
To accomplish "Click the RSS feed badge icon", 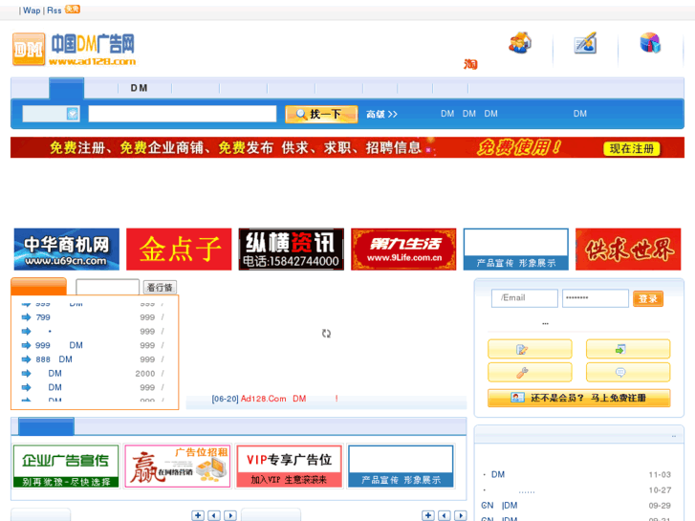I will coord(73,9).
